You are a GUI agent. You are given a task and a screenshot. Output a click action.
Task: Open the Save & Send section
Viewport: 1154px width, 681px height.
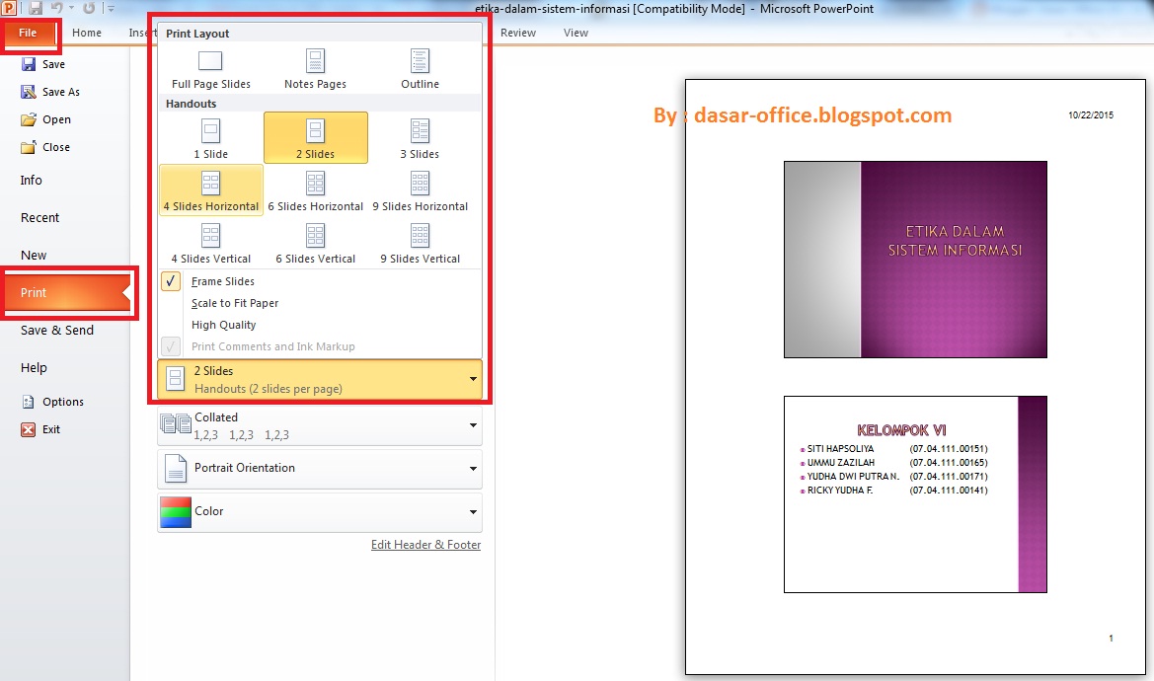pos(56,331)
